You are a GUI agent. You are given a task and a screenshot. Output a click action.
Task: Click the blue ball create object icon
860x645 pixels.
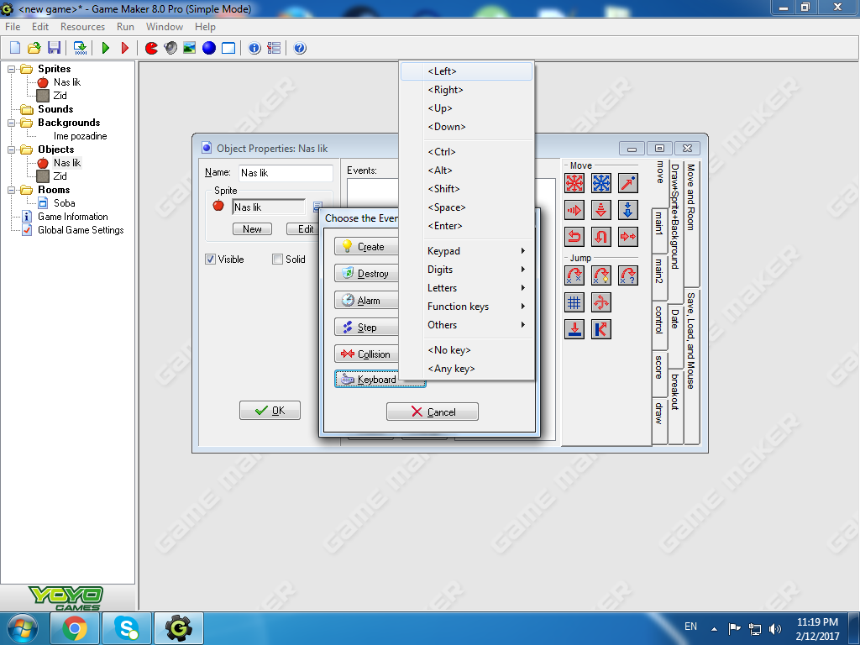coord(208,48)
